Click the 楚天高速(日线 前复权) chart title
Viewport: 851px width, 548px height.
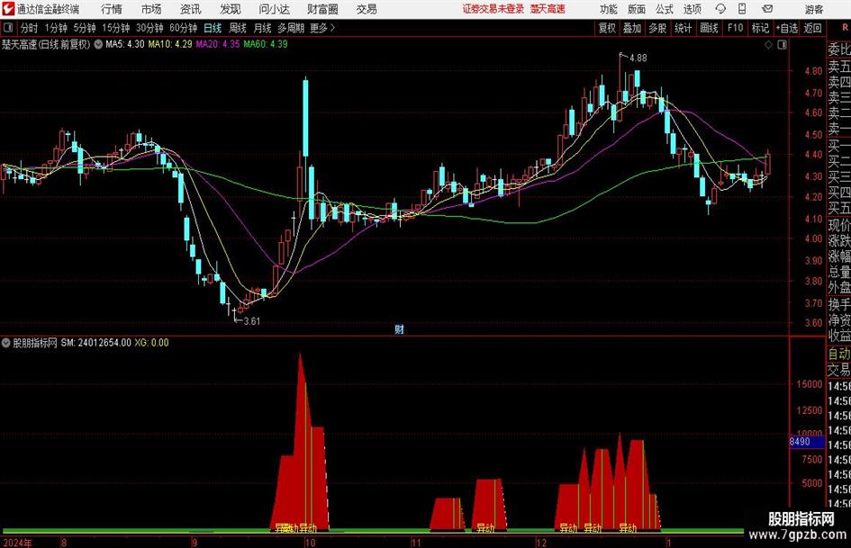[x=46, y=44]
